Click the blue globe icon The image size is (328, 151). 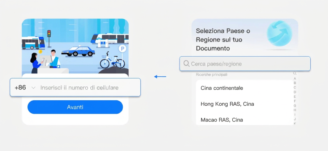click(279, 33)
